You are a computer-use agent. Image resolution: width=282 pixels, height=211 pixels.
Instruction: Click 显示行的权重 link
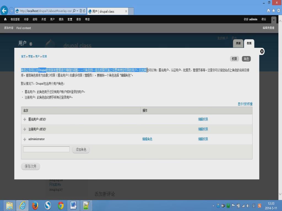tap(245, 104)
